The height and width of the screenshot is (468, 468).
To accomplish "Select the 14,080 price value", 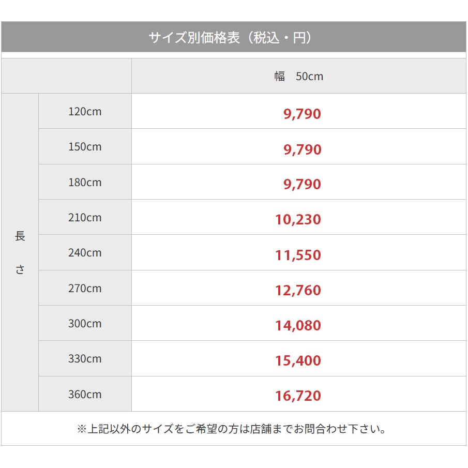I will [x=298, y=326].
